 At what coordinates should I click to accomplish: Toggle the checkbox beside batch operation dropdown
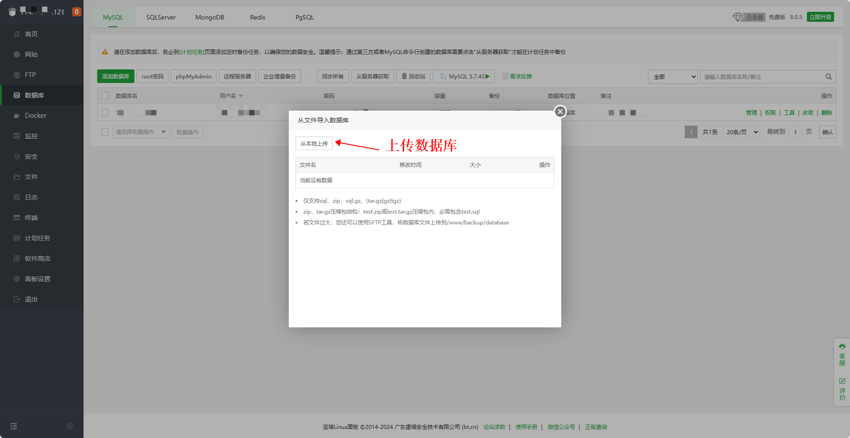point(105,132)
